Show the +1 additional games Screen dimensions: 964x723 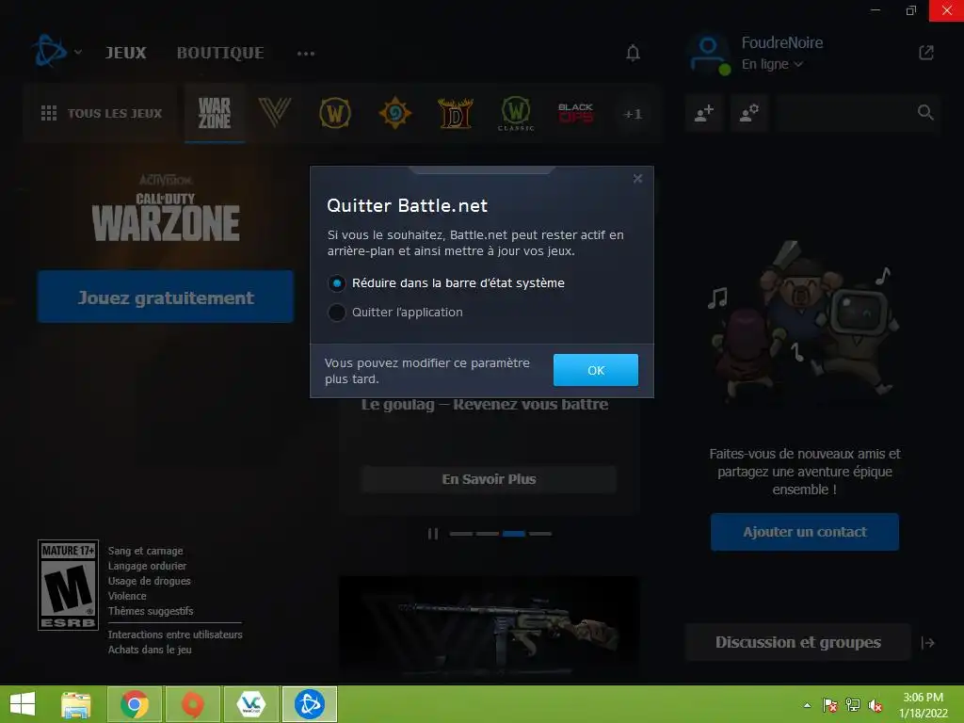click(632, 114)
